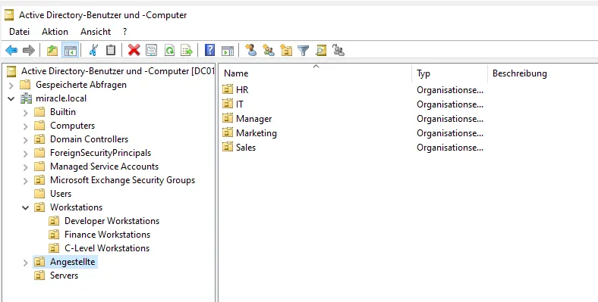Click the Find objects magnifier icon
Screen dimensions: 598x302
coord(321,50)
